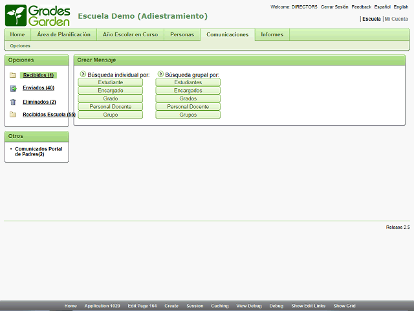Click the individual Personal Docente button

[x=111, y=106]
